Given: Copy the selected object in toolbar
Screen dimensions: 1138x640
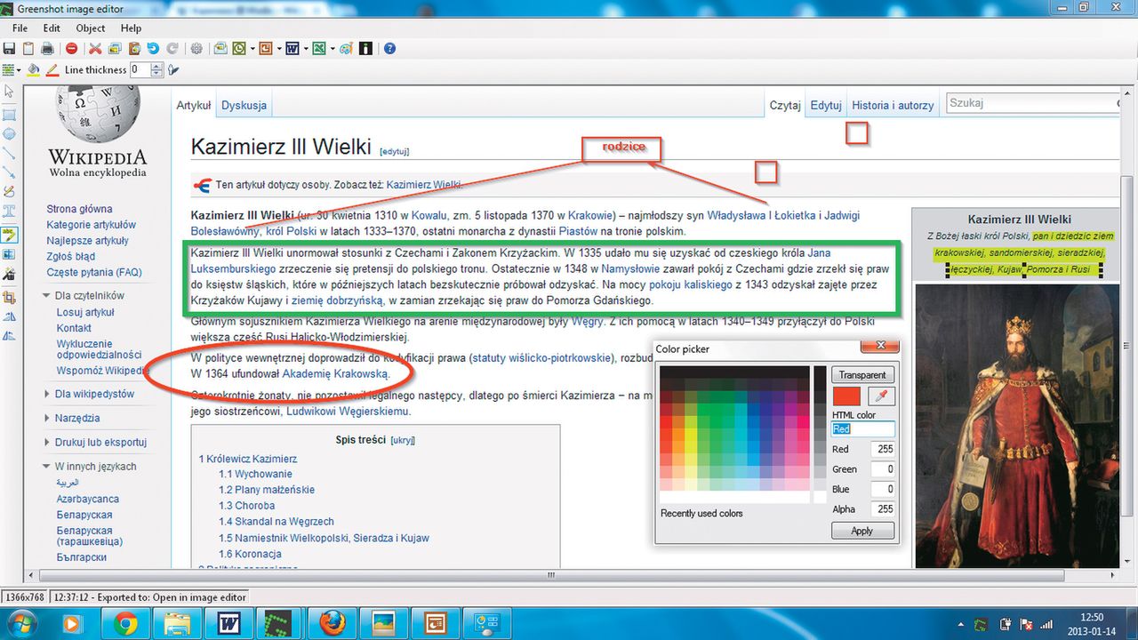Looking at the screenshot, I should (x=115, y=49).
